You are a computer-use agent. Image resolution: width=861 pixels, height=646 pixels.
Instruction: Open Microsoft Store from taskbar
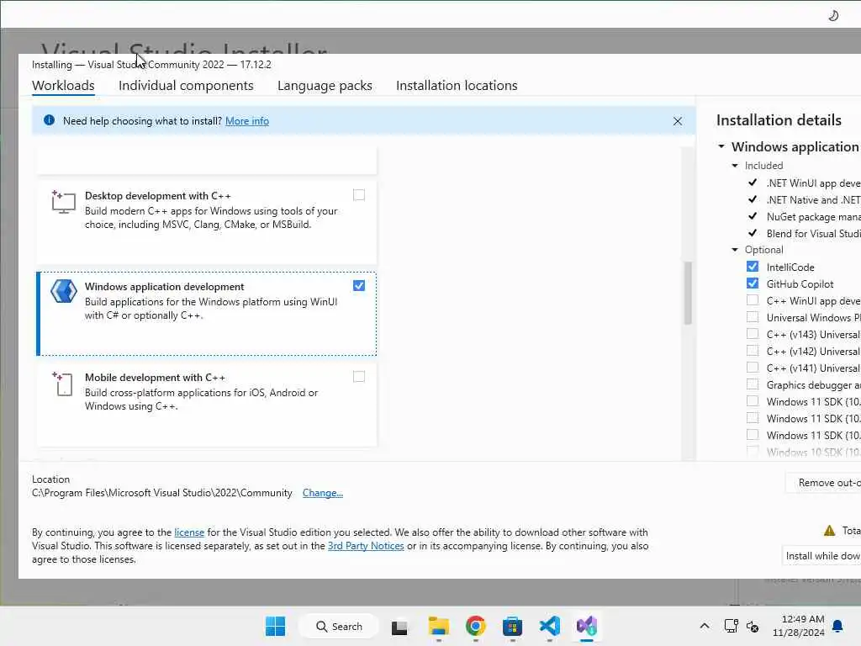pos(512,626)
